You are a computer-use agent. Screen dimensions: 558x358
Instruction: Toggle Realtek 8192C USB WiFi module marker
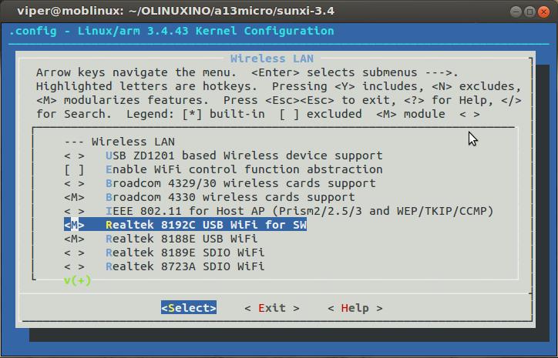click(75, 225)
